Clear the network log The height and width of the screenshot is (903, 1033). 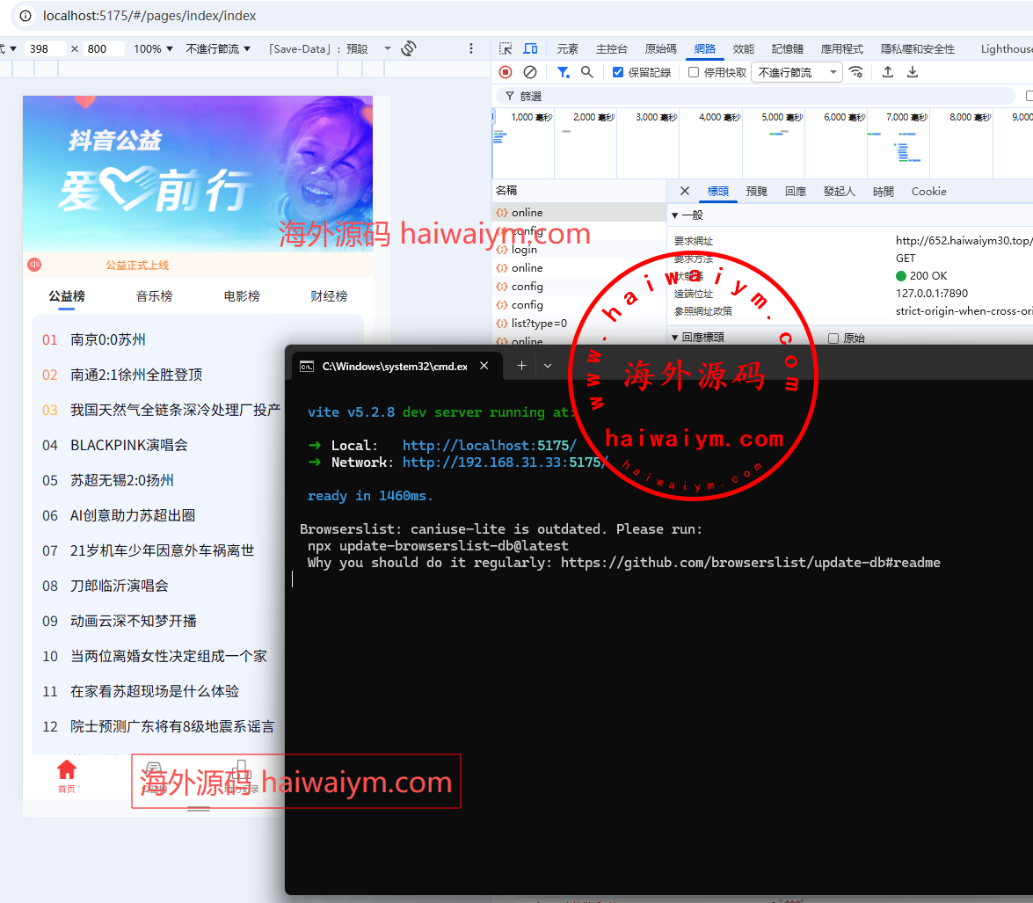pyautogui.click(x=530, y=72)
